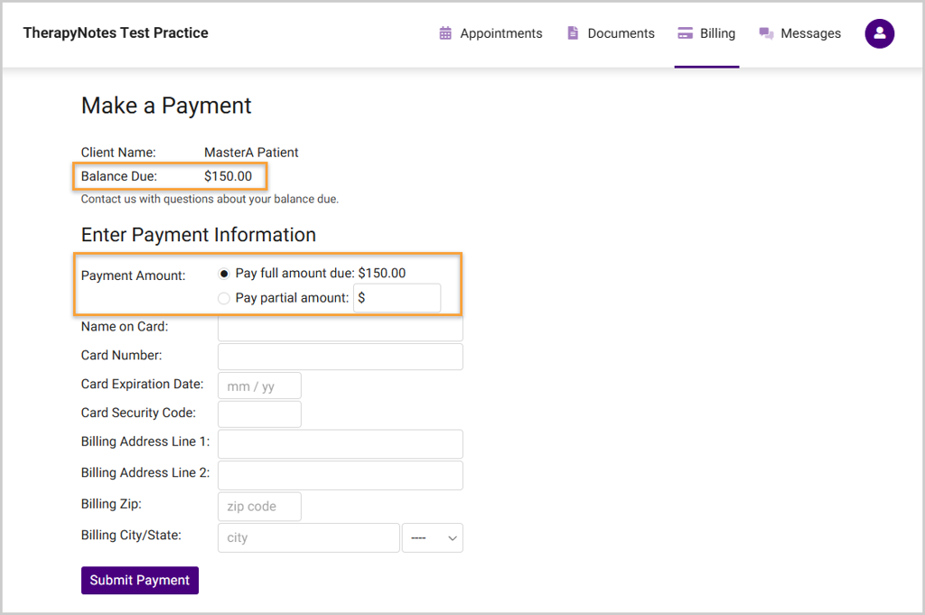Click the Appointments calendar icon
This screenshot has width=925, height=615.
pyautogui.click(x=445, y=33)
